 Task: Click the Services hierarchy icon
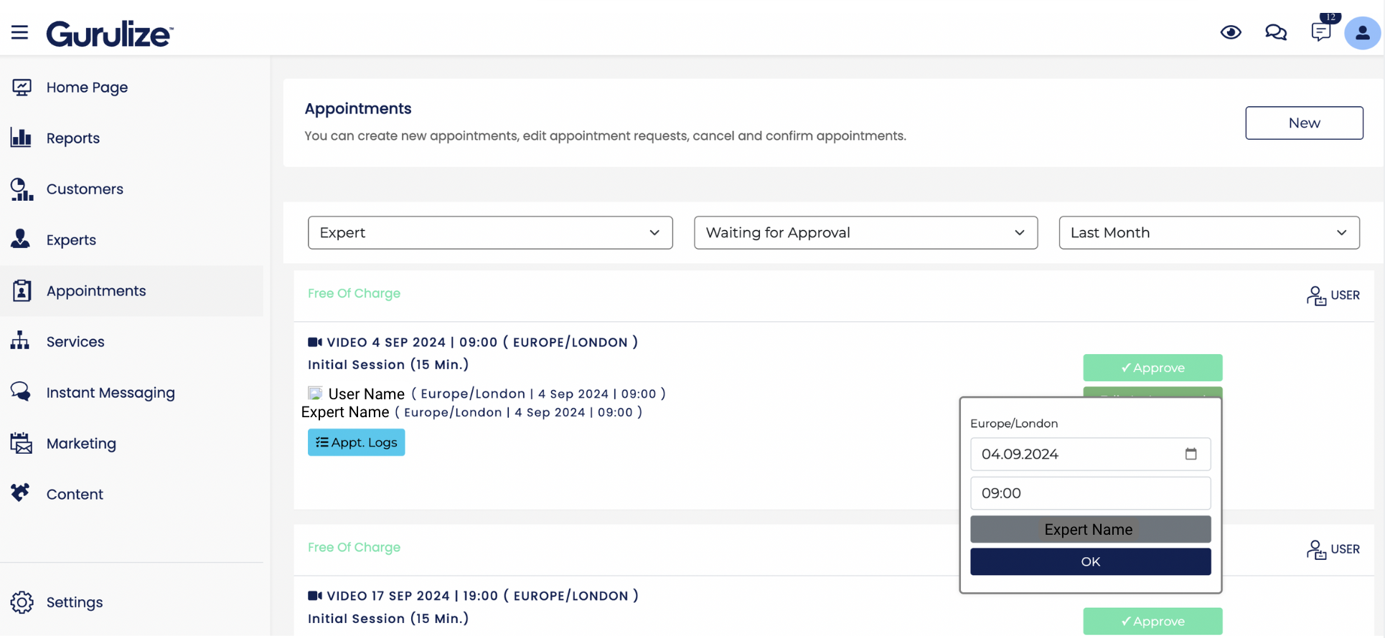(20, 341)
